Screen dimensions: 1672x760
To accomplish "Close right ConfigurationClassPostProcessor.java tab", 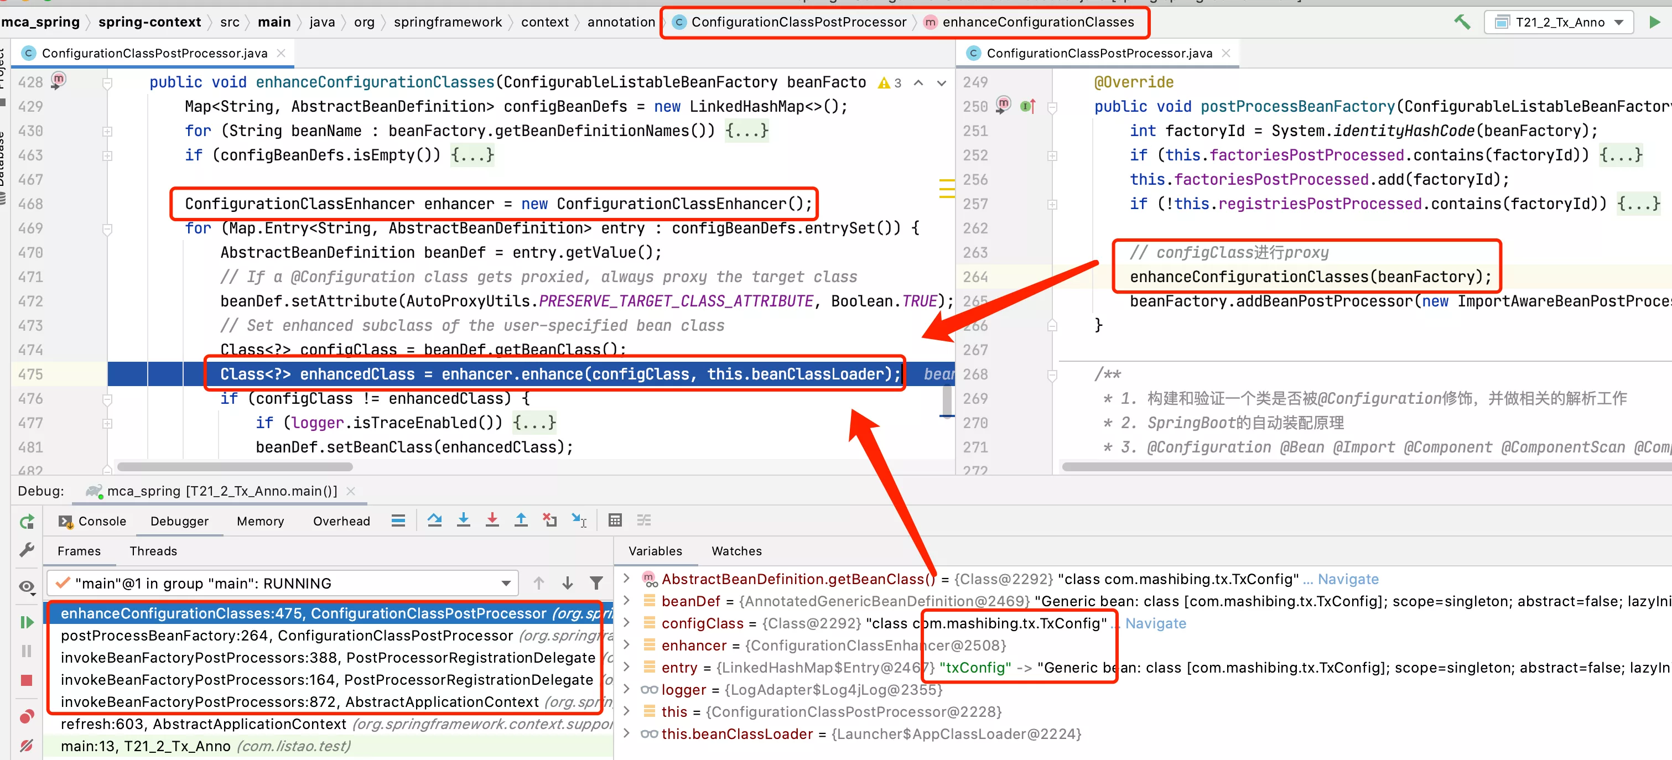I will coord(1226,53).
